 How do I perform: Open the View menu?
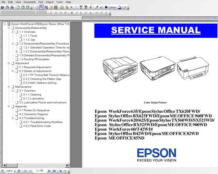pyautogui.click(x=18, y=2)
